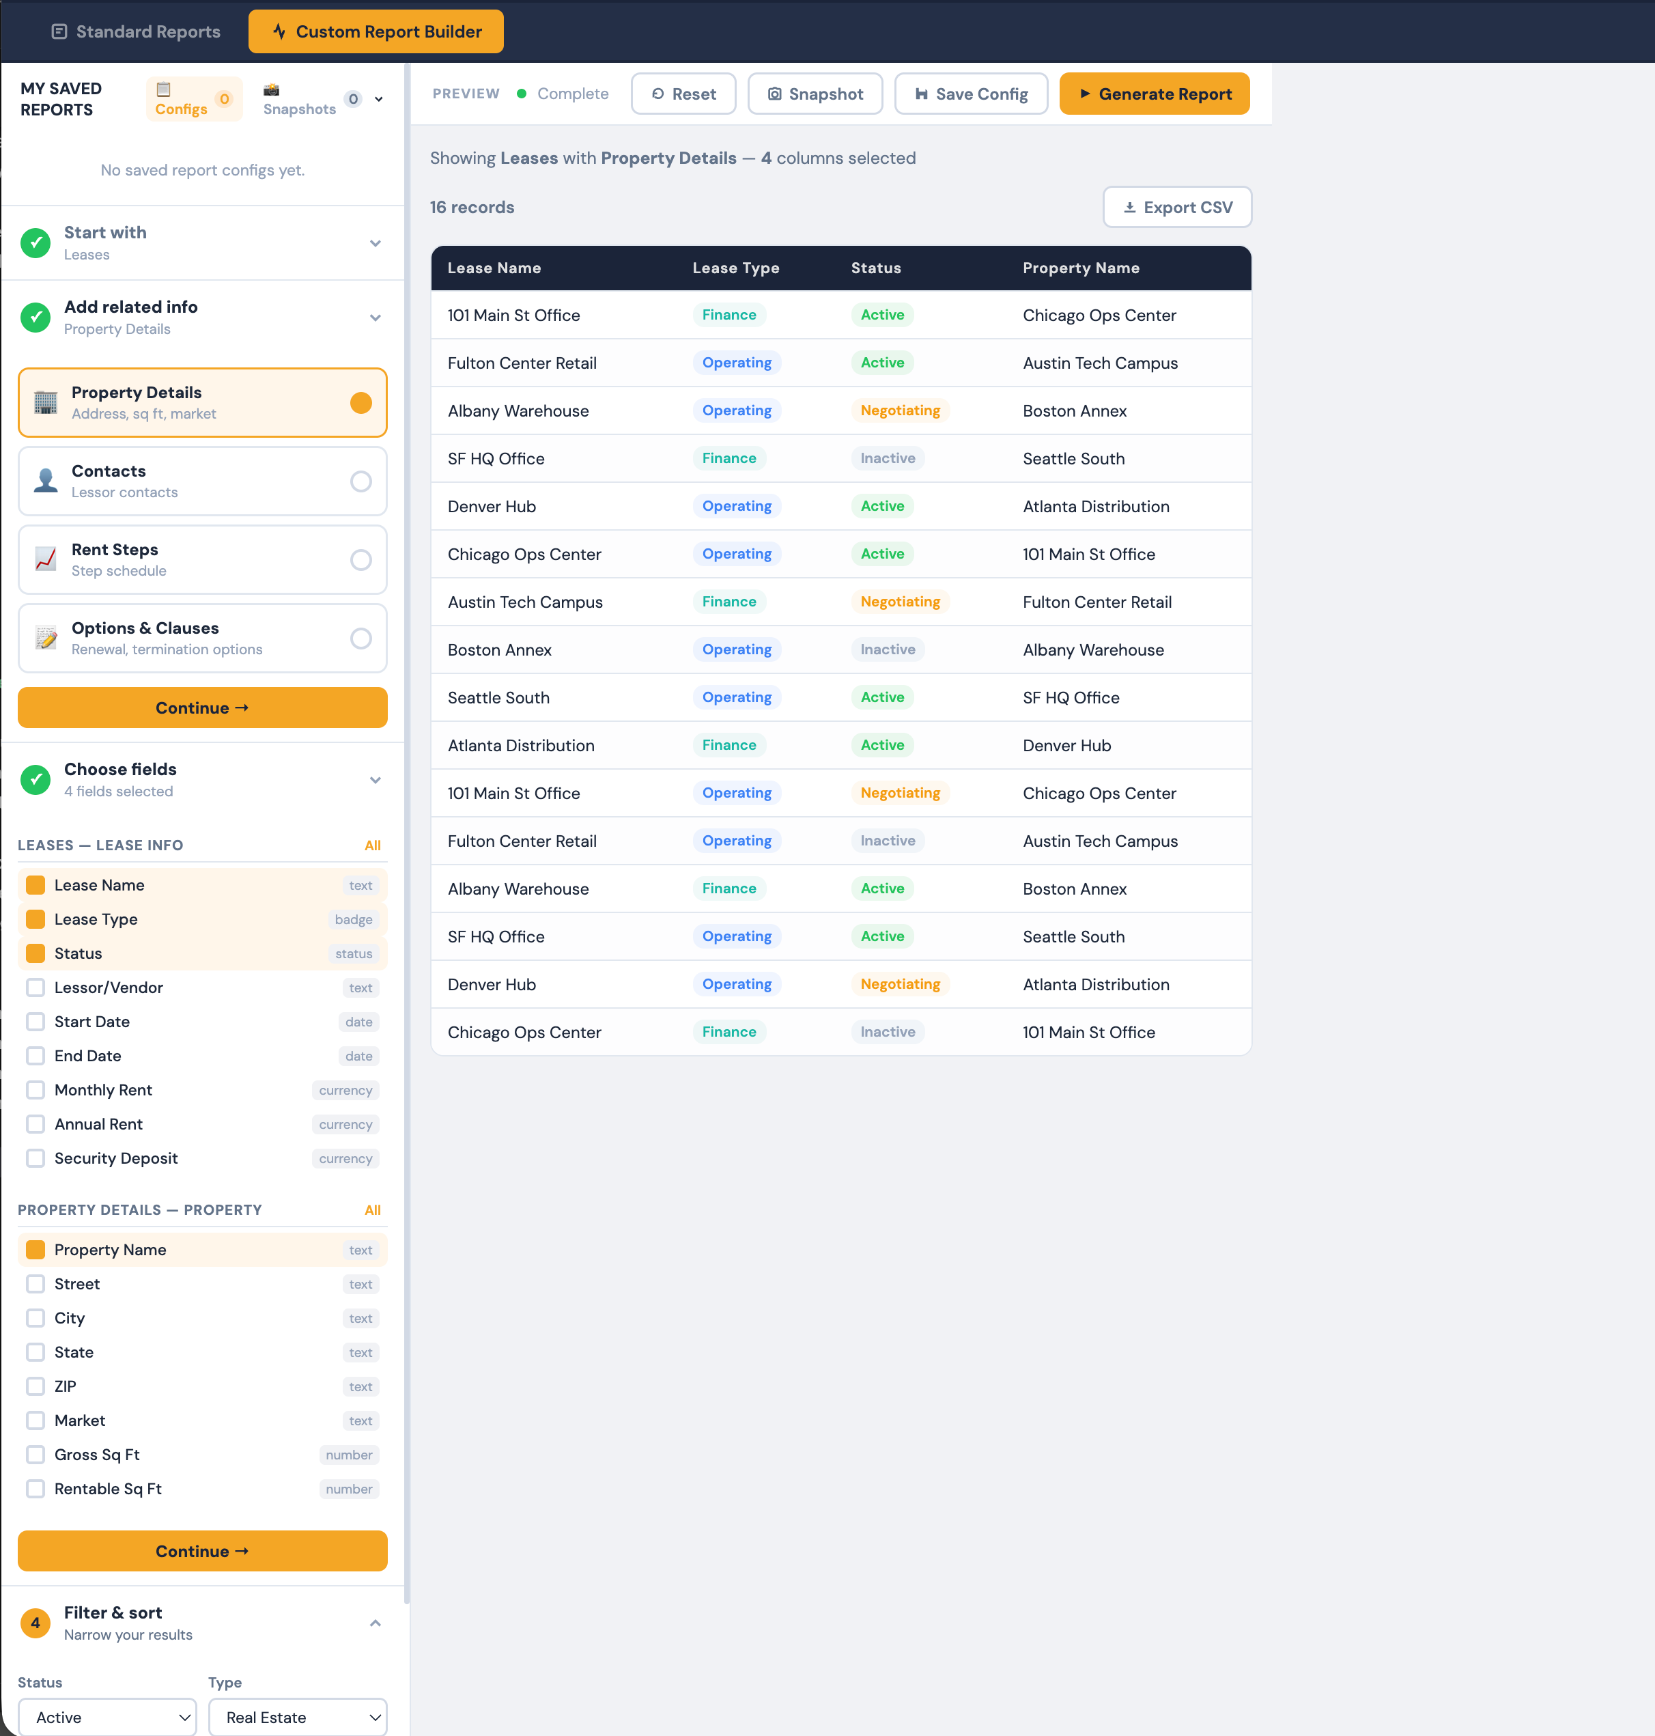
Task: Uncheck the Lease Name field checkbox
Action: 36,884
